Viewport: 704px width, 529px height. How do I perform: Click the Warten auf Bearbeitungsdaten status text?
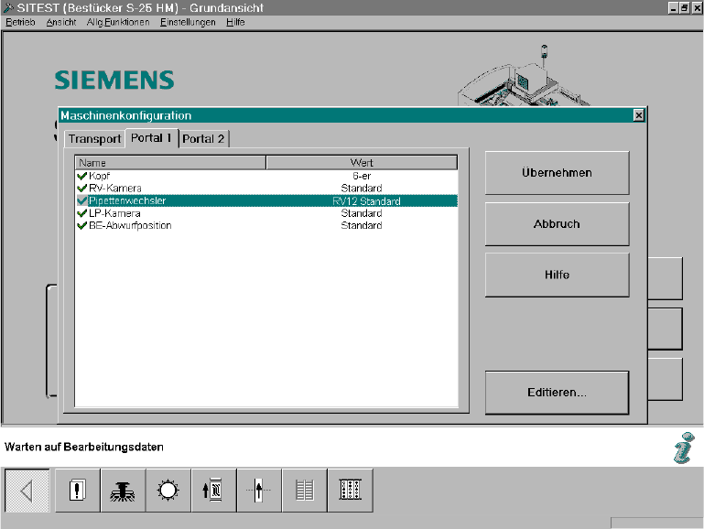coord(84,447)
